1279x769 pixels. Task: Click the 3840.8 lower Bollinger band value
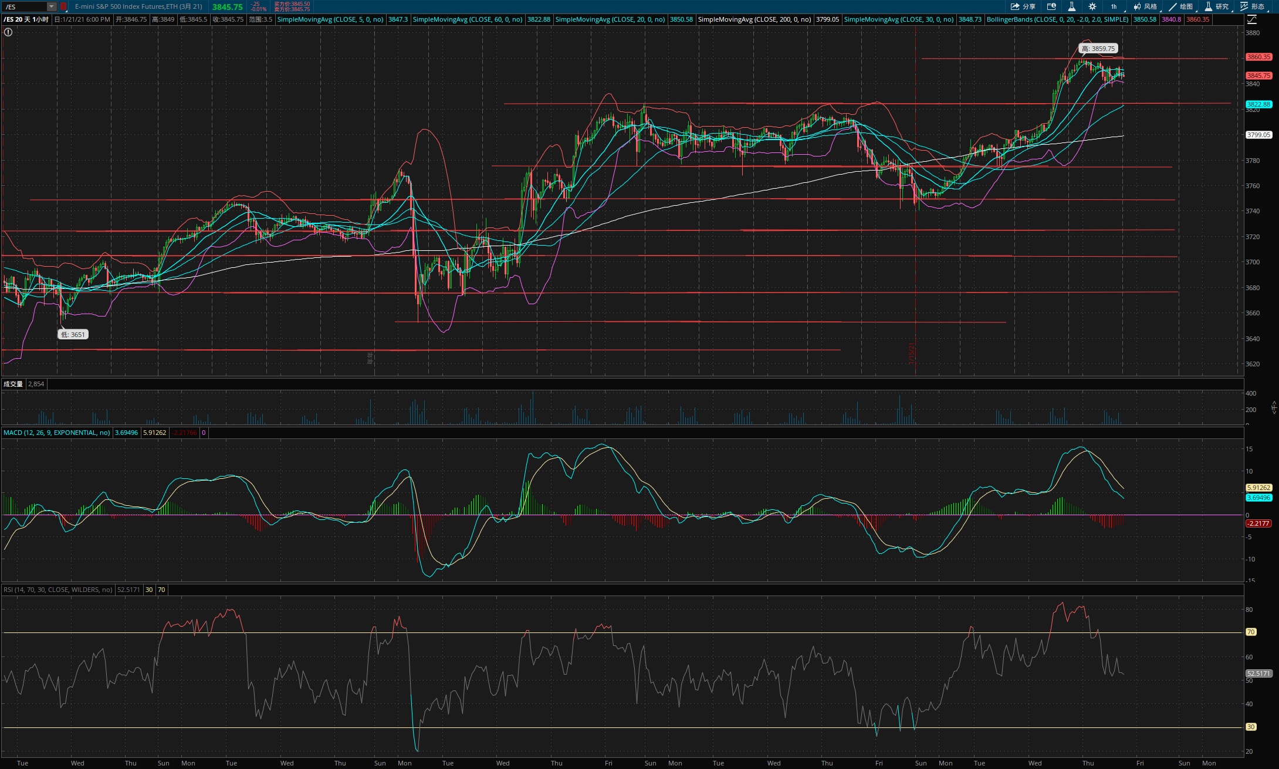pos(1171,19)
